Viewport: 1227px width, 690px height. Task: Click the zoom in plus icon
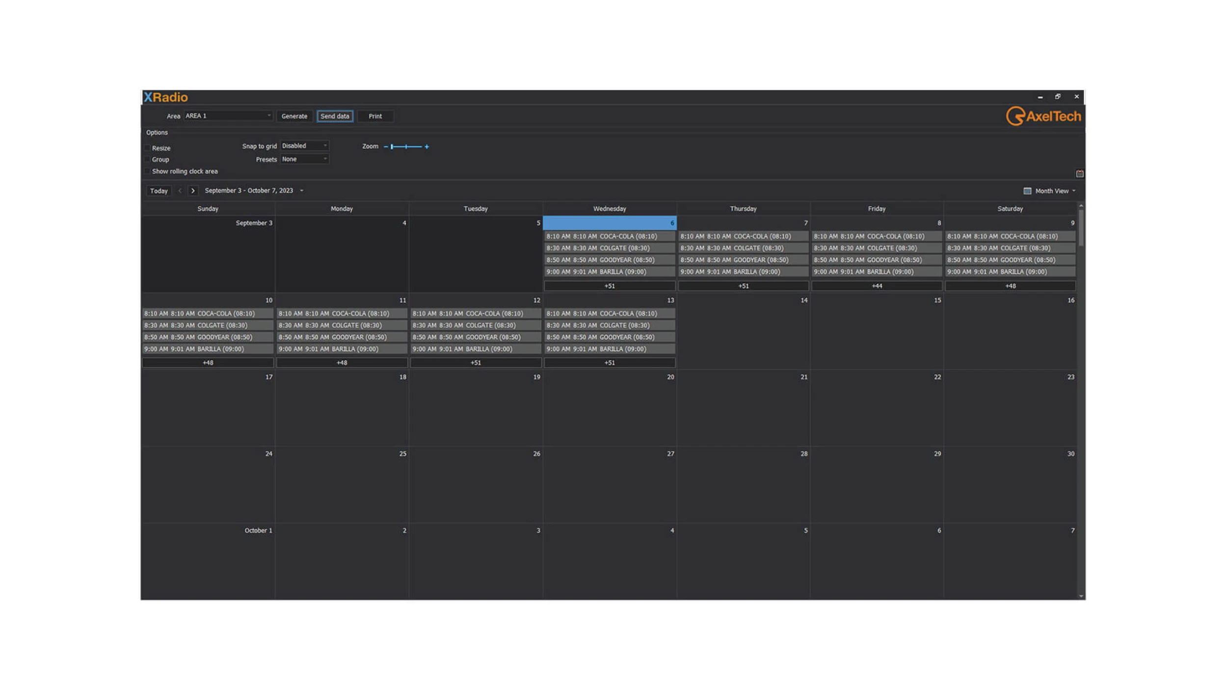click(427, 147)
